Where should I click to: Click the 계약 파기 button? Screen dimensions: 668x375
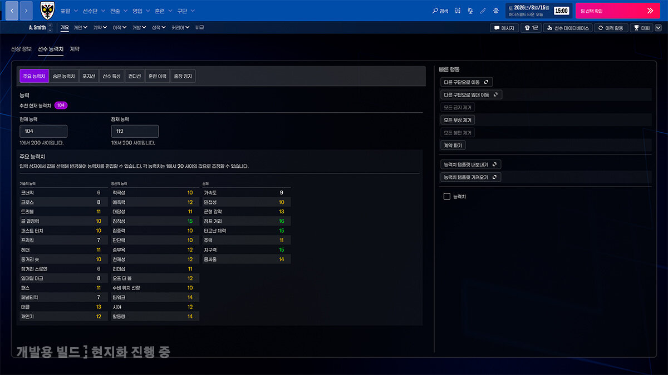[x=453, y=146]
